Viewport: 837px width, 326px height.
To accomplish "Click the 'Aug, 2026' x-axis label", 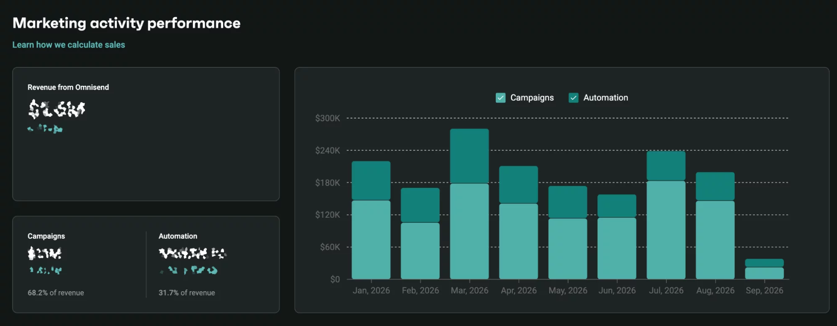I will click(715, 290).
